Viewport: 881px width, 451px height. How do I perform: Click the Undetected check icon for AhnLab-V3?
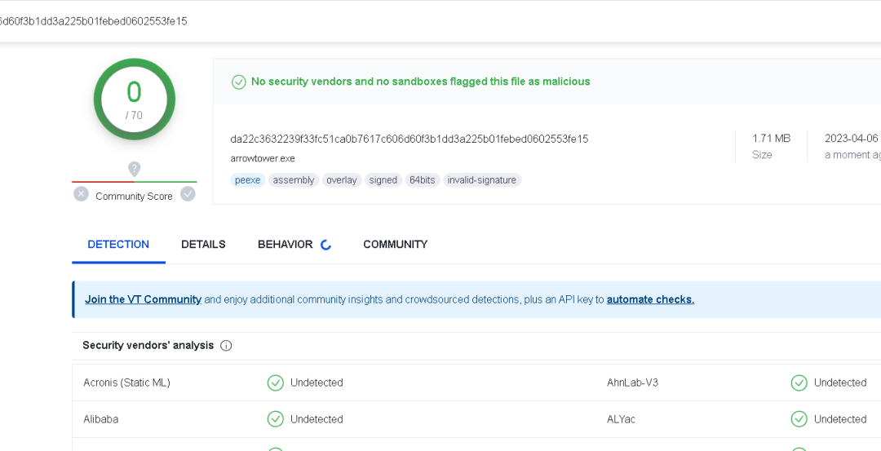pos(799,382)
